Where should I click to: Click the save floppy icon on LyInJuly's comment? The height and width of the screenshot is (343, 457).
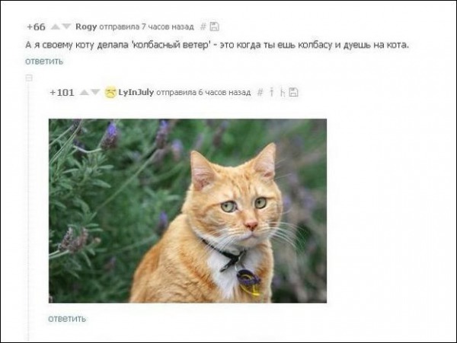[293, 92]
